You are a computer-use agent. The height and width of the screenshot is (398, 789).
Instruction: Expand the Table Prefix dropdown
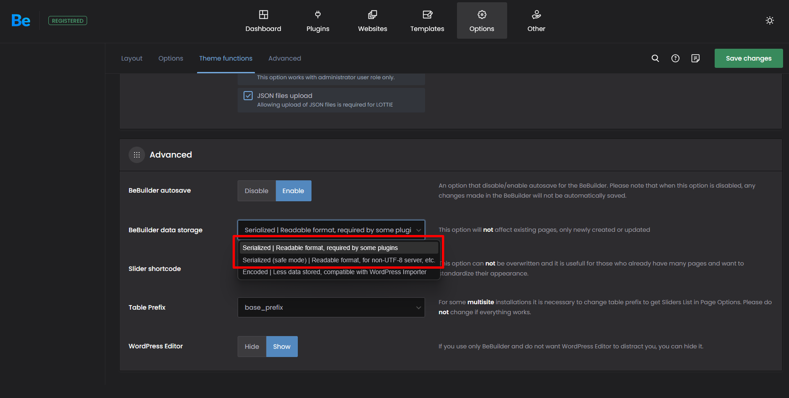[331, 307]
